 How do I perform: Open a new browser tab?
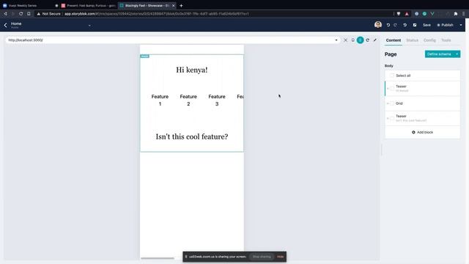click(x=181, y=5)
